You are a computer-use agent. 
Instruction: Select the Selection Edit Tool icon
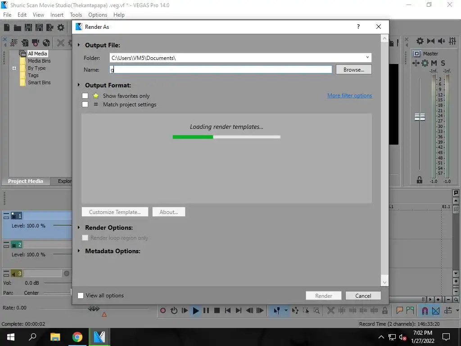(306, 310)
